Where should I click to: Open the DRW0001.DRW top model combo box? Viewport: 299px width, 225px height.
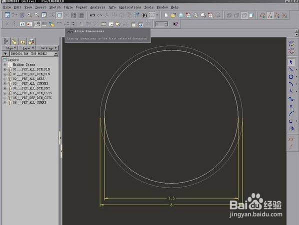(x=34, y=54)
